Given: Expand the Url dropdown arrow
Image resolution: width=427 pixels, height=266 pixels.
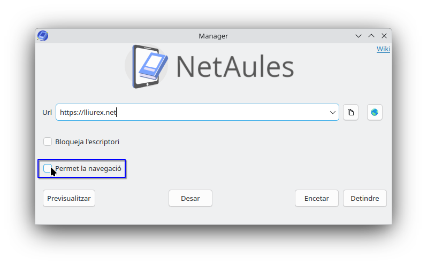Looking at the screenshot, I should (333, 112).
